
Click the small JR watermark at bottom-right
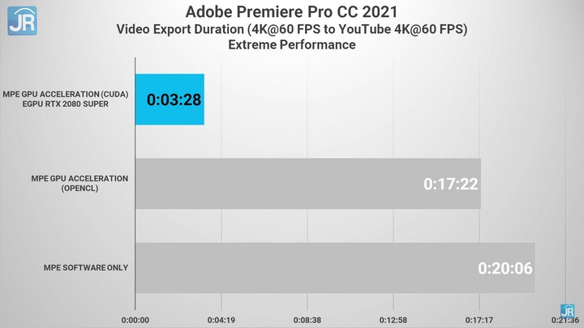(x=568, y=311)
